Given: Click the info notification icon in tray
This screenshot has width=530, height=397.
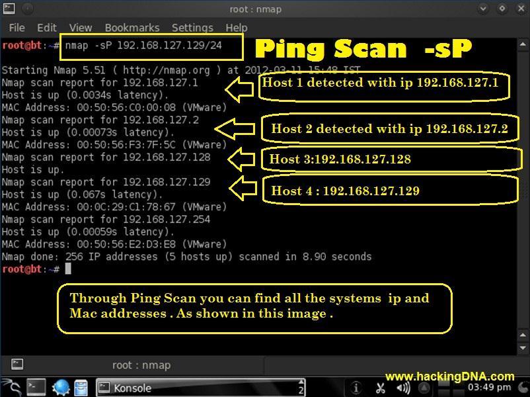Looking at the screenshot, I should point(356,388).
